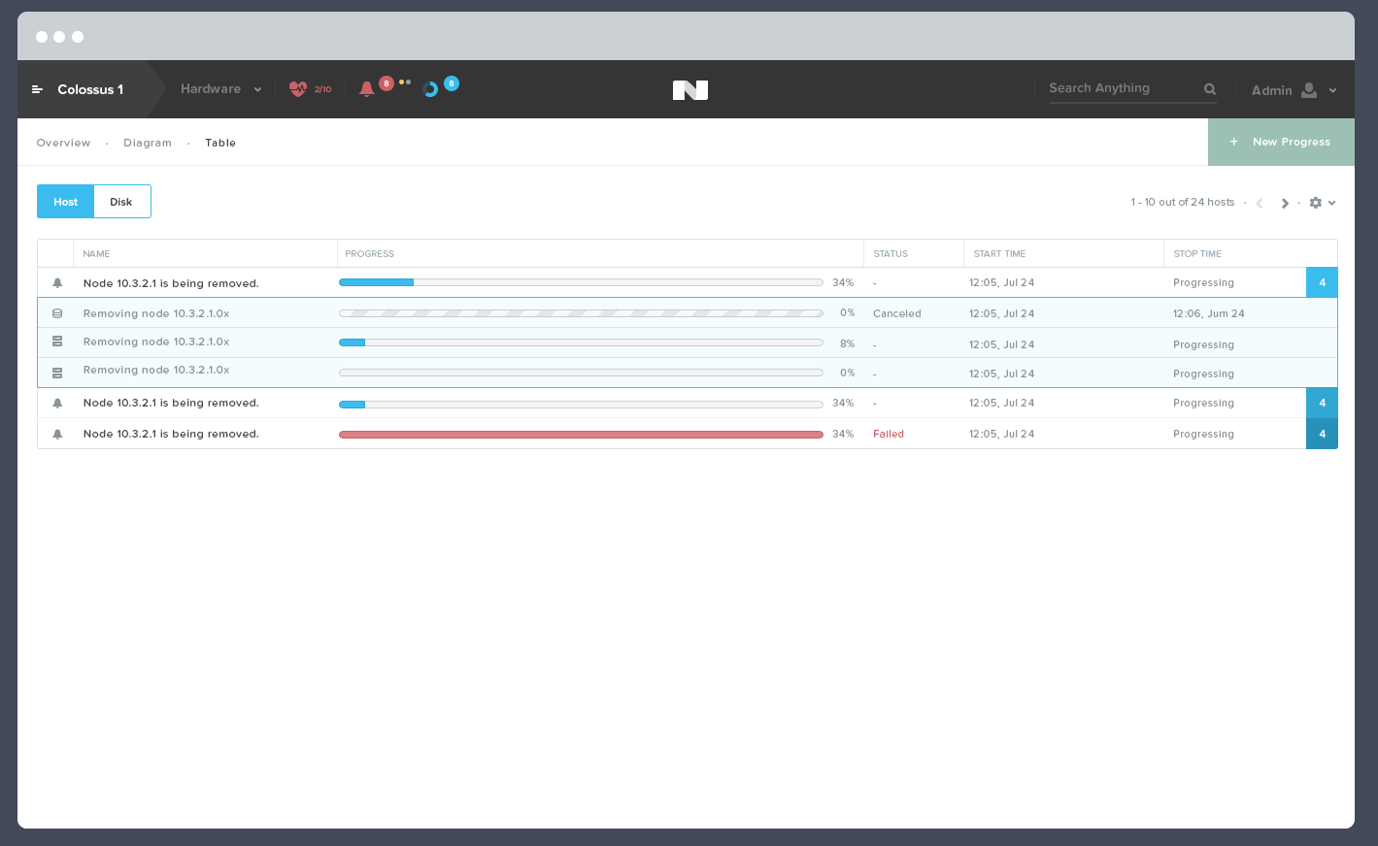Viewport: 1378px width, 846px height.
Task: Click the blue circular tasks progress icon
Action: [430, 89]
